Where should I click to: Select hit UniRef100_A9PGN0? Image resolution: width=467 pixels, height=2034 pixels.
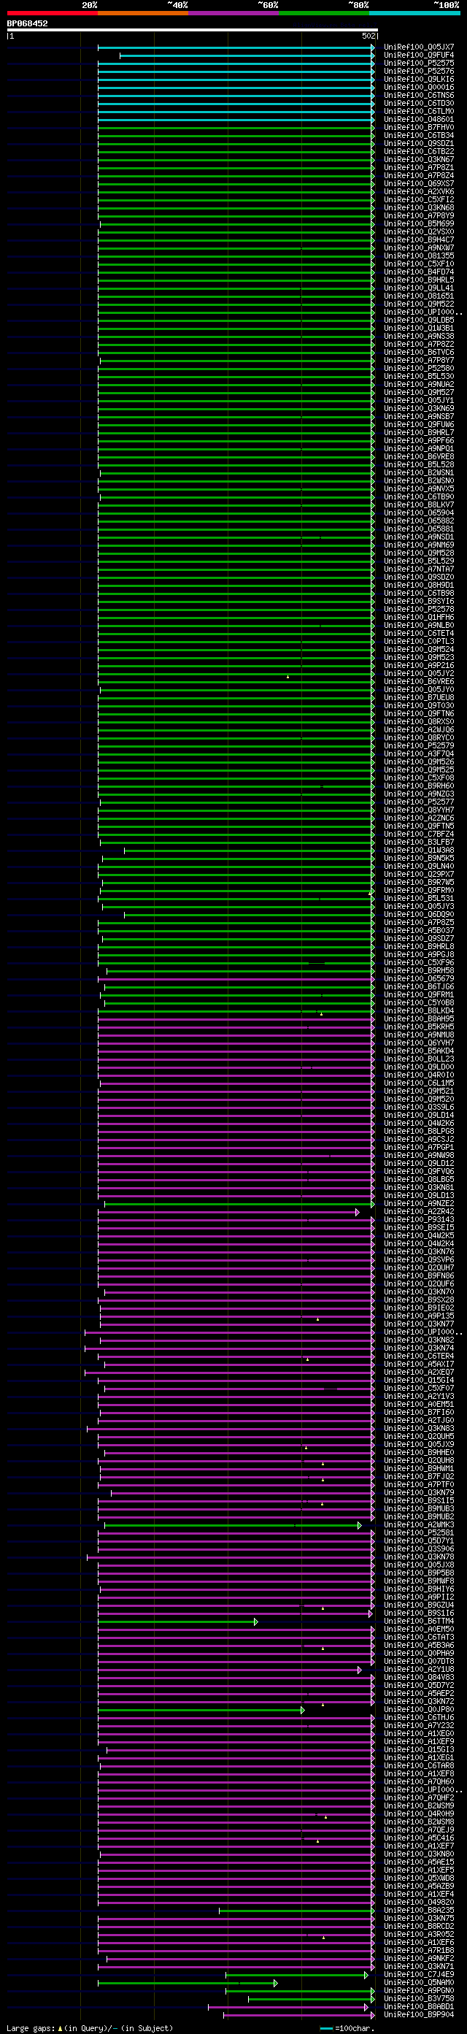(x=419, y=1991)
